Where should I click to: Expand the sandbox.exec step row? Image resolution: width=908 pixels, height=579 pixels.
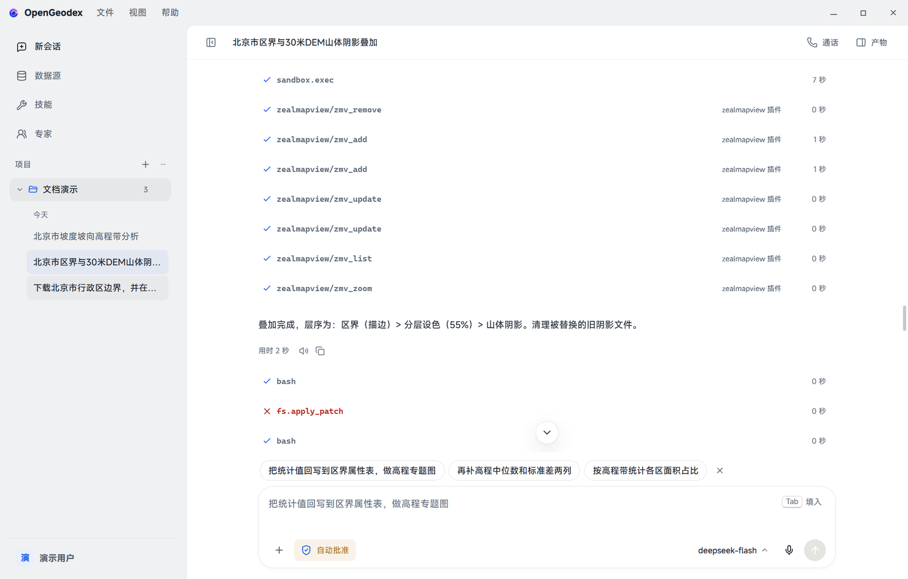point(545,80)
